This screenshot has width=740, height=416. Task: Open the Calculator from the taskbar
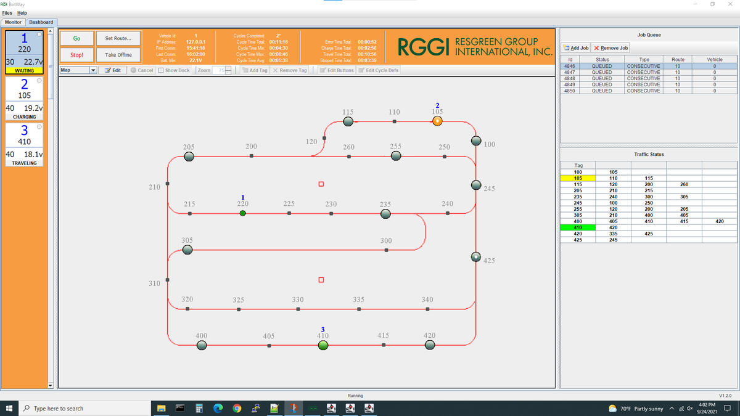[199, 409]
